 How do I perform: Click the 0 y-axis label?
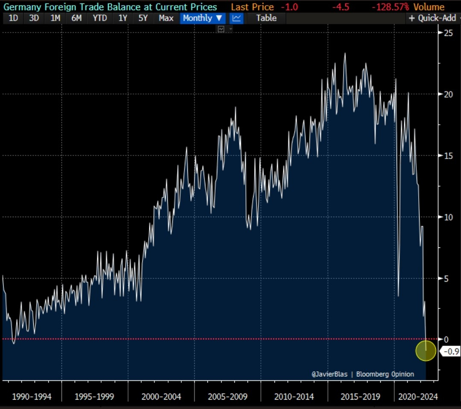[x=446, y=339]
